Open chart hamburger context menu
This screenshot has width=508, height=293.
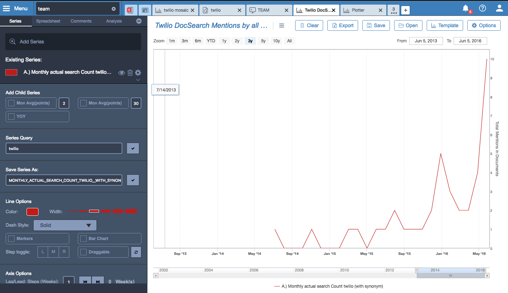(282, 25)
